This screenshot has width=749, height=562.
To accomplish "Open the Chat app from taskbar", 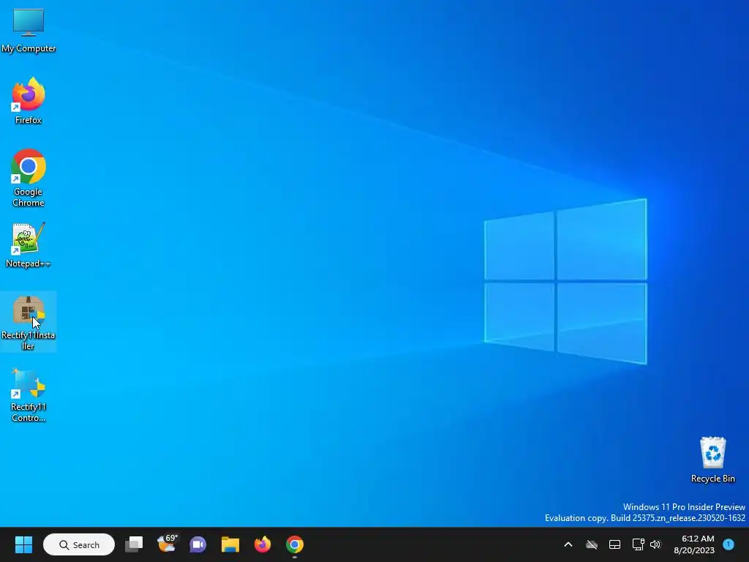I will [x=197, y=544].
